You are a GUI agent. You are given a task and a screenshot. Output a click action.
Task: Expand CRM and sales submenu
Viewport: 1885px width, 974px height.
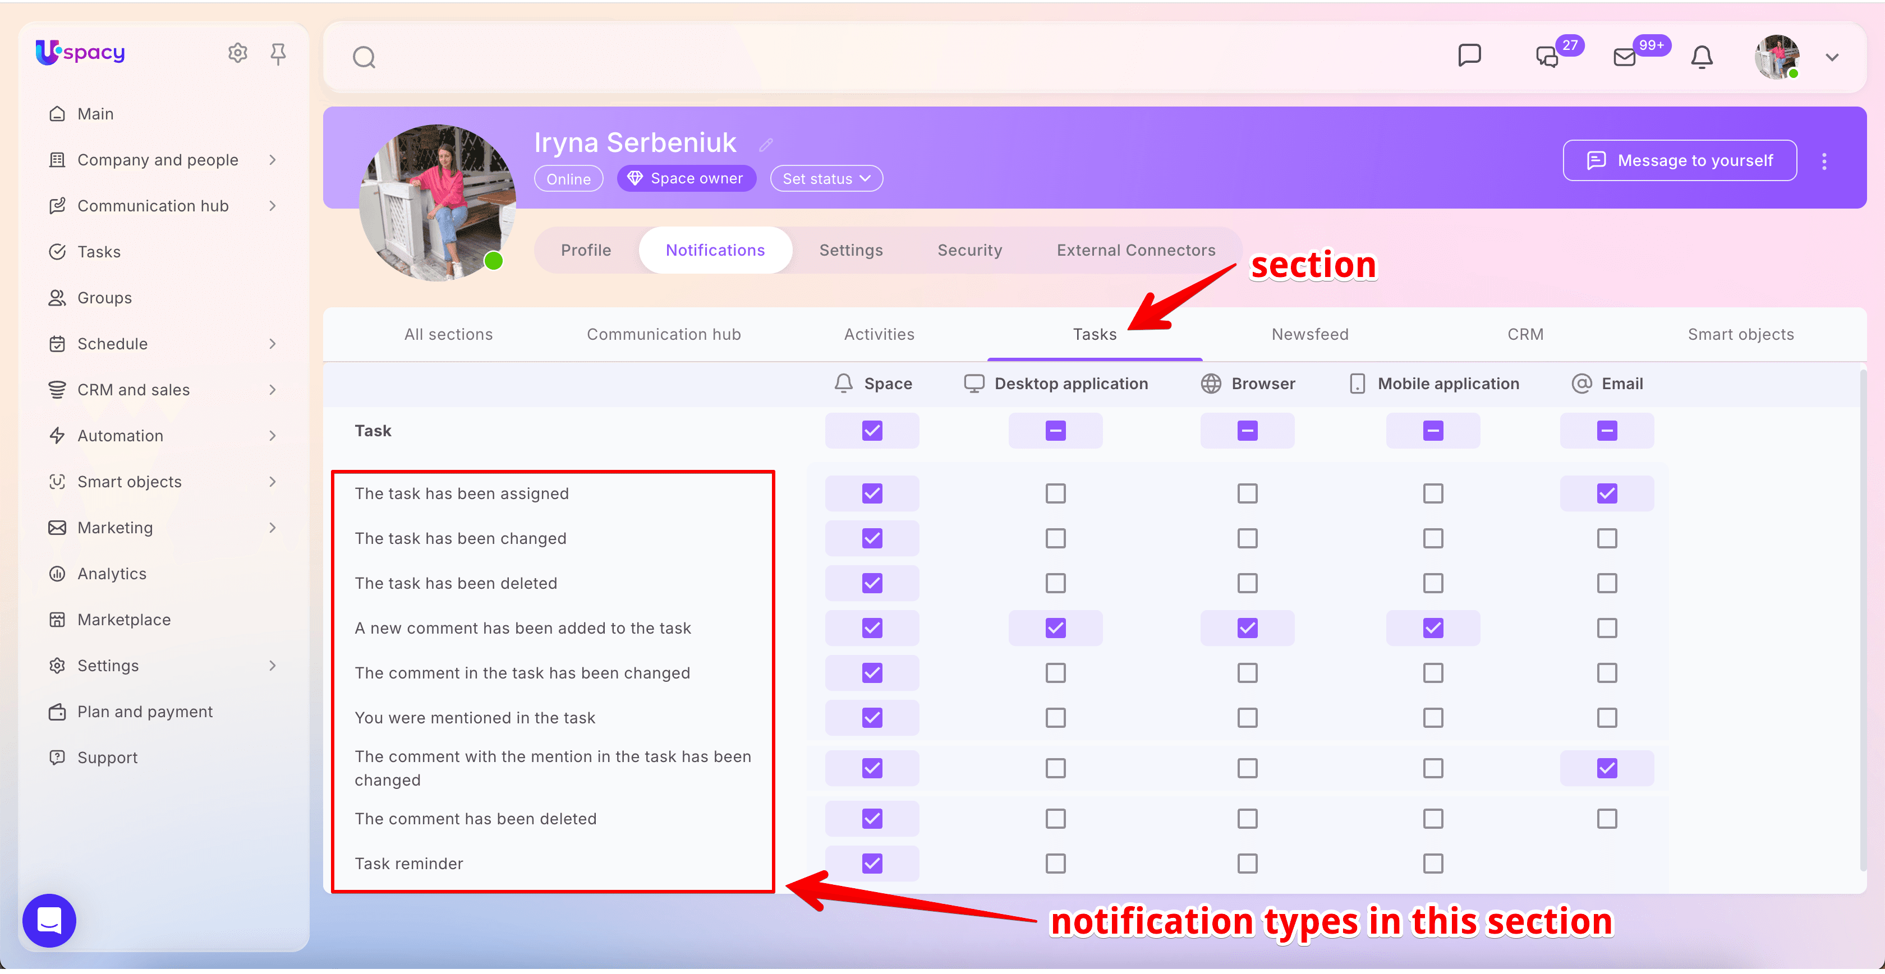click(272, 390)
